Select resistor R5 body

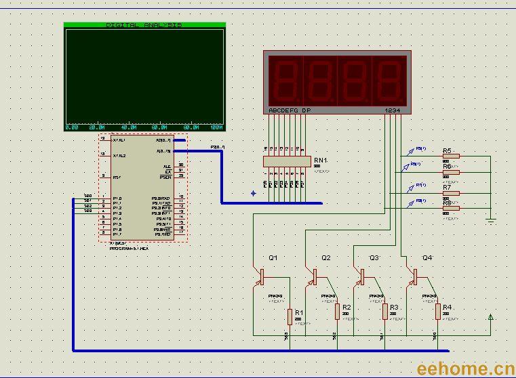[x=451, y=156]
